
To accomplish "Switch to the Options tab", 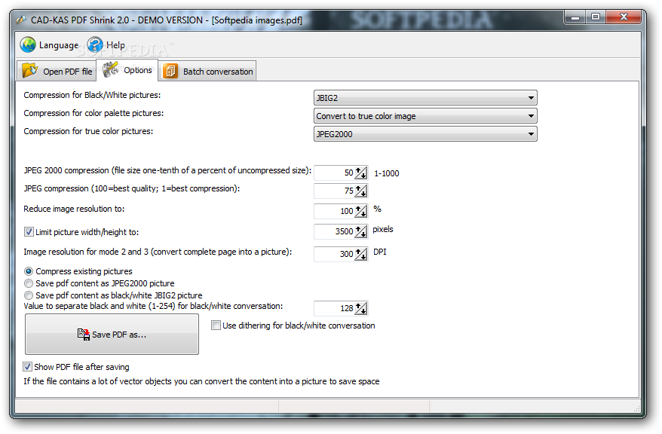I will click(x=127, y=69).
